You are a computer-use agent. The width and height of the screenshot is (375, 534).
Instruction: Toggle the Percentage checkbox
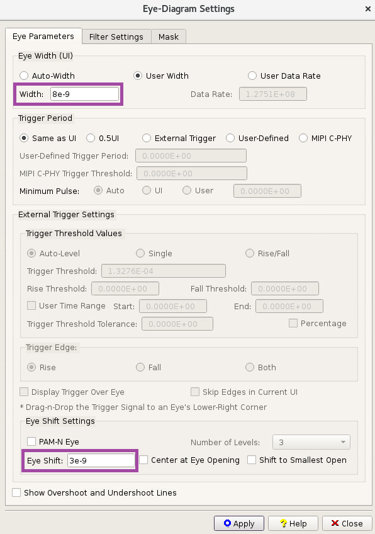pos(293,323)
